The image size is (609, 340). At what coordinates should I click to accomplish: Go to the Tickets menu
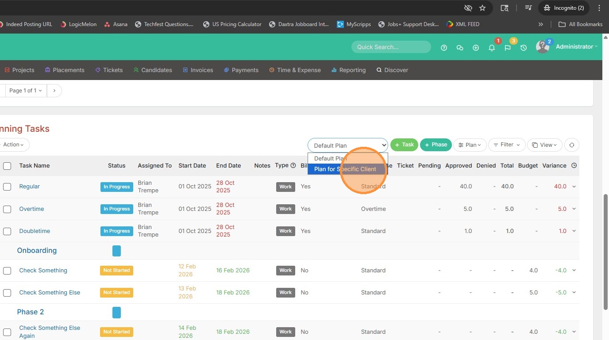coord(109,70)
